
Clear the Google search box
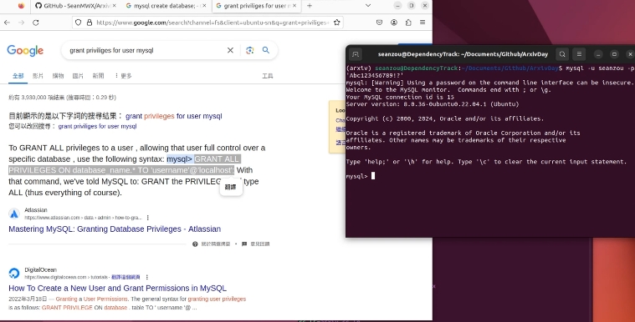[x=230, y=50]
